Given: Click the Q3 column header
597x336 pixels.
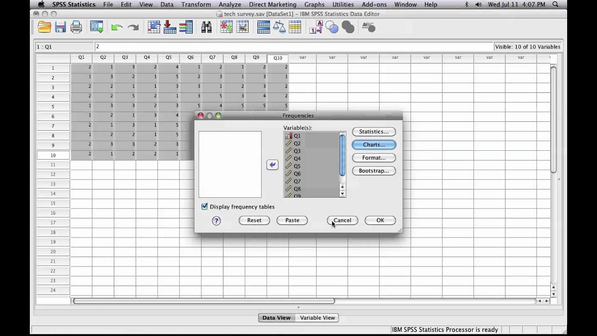Looking at the screenshot, I should 125,57.
